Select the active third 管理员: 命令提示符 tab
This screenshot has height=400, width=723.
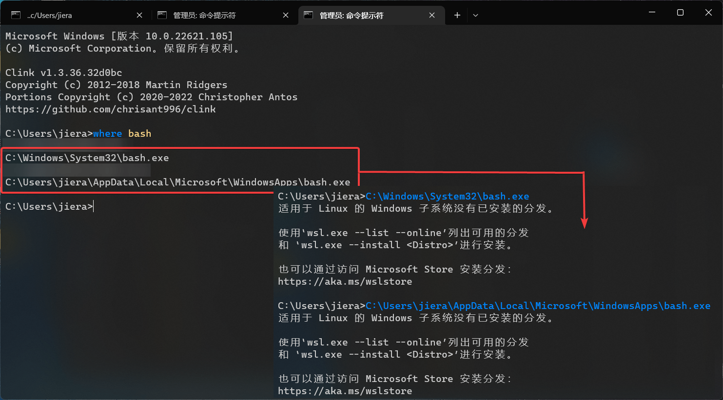point(371,15)
